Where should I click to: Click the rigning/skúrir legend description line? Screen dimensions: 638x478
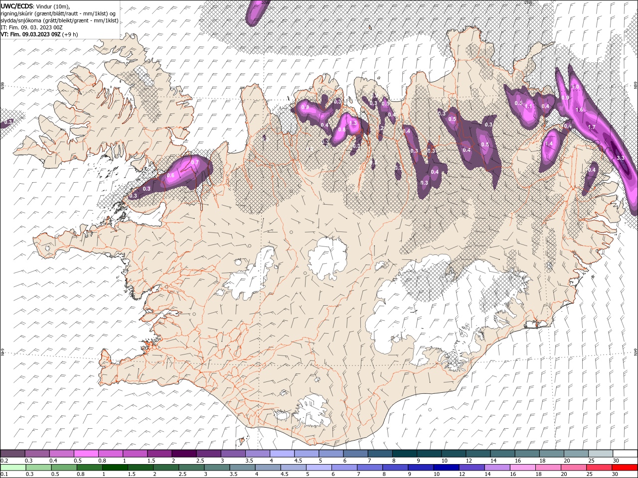click(x=58, y=13)
